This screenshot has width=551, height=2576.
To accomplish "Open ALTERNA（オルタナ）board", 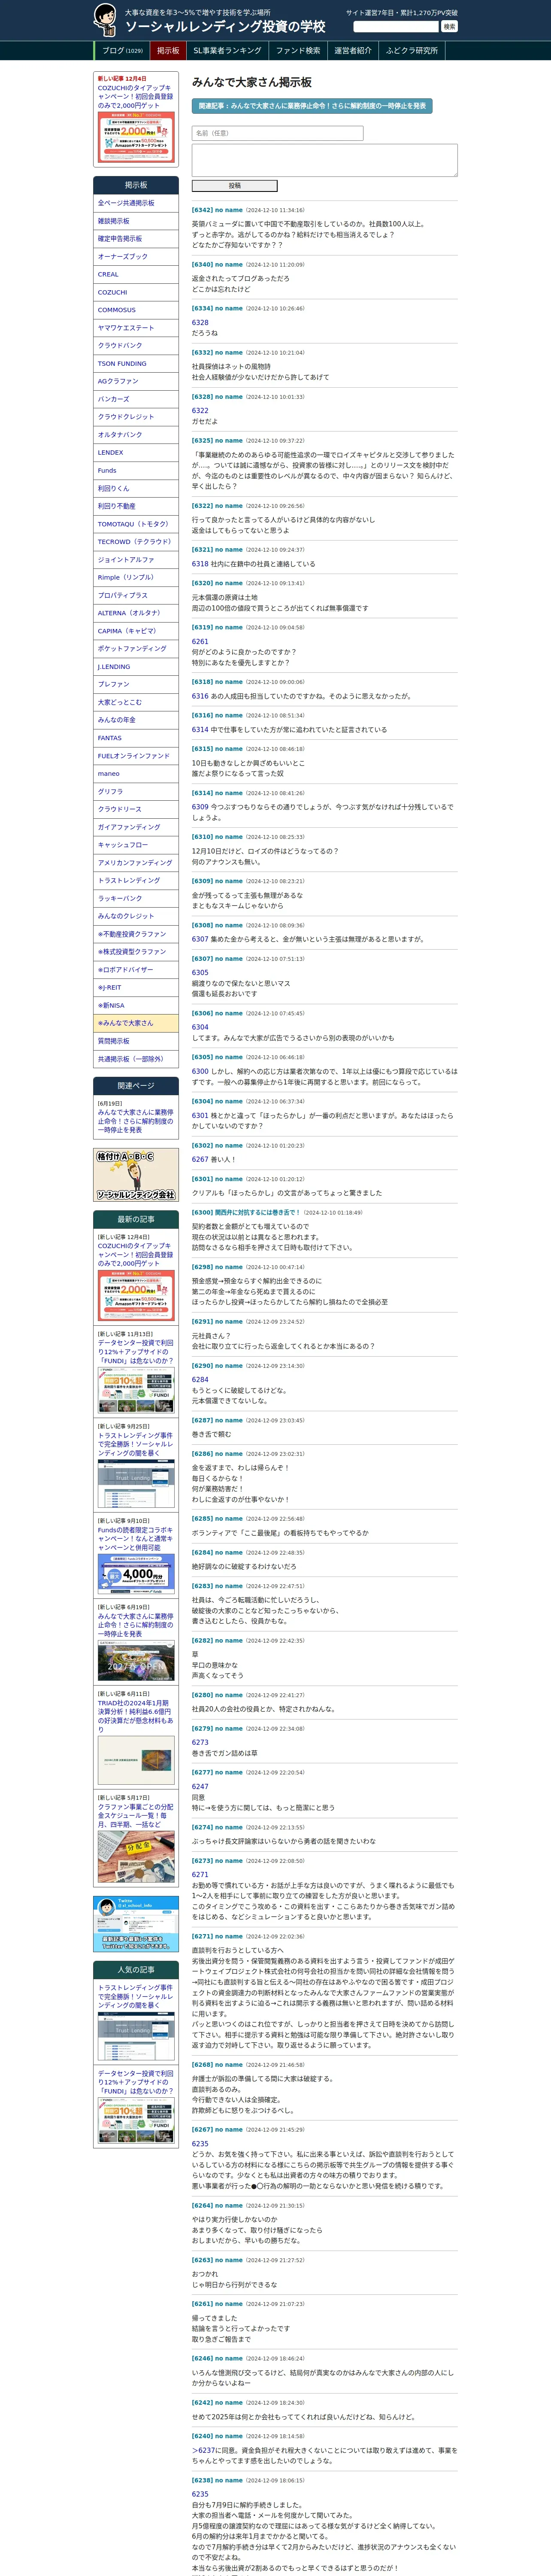I will (136, 613).
